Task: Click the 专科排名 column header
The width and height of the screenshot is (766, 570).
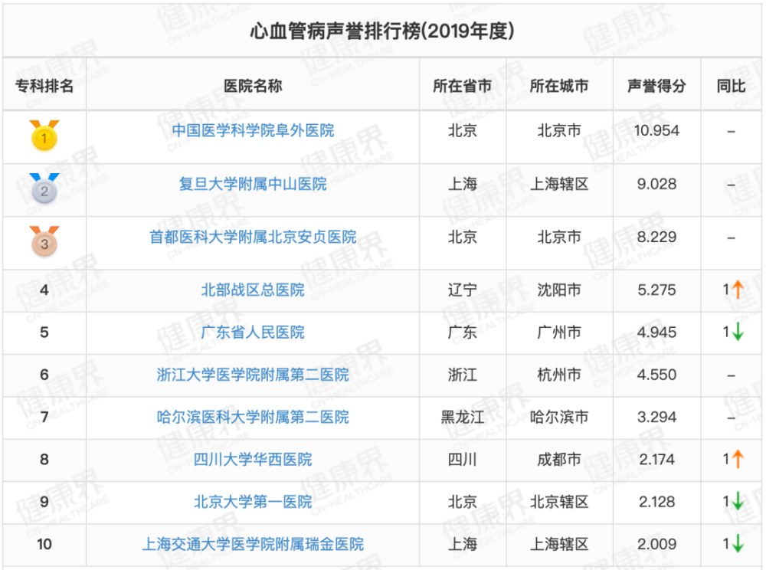Action: click(x=44, y=86)
